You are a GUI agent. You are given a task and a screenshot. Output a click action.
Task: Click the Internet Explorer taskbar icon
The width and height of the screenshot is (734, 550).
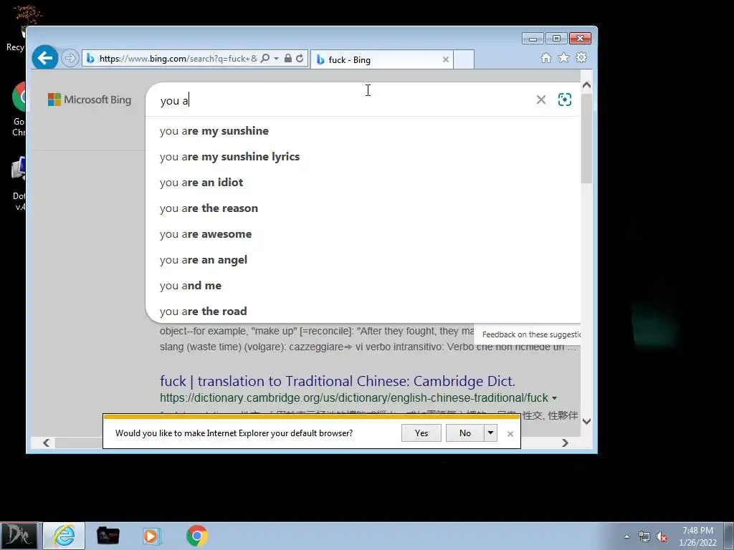click(64, 536)
